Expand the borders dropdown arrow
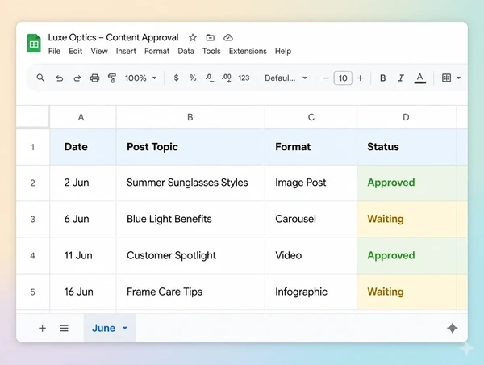This screenshot has height=365, width=484. click(459, 78)
